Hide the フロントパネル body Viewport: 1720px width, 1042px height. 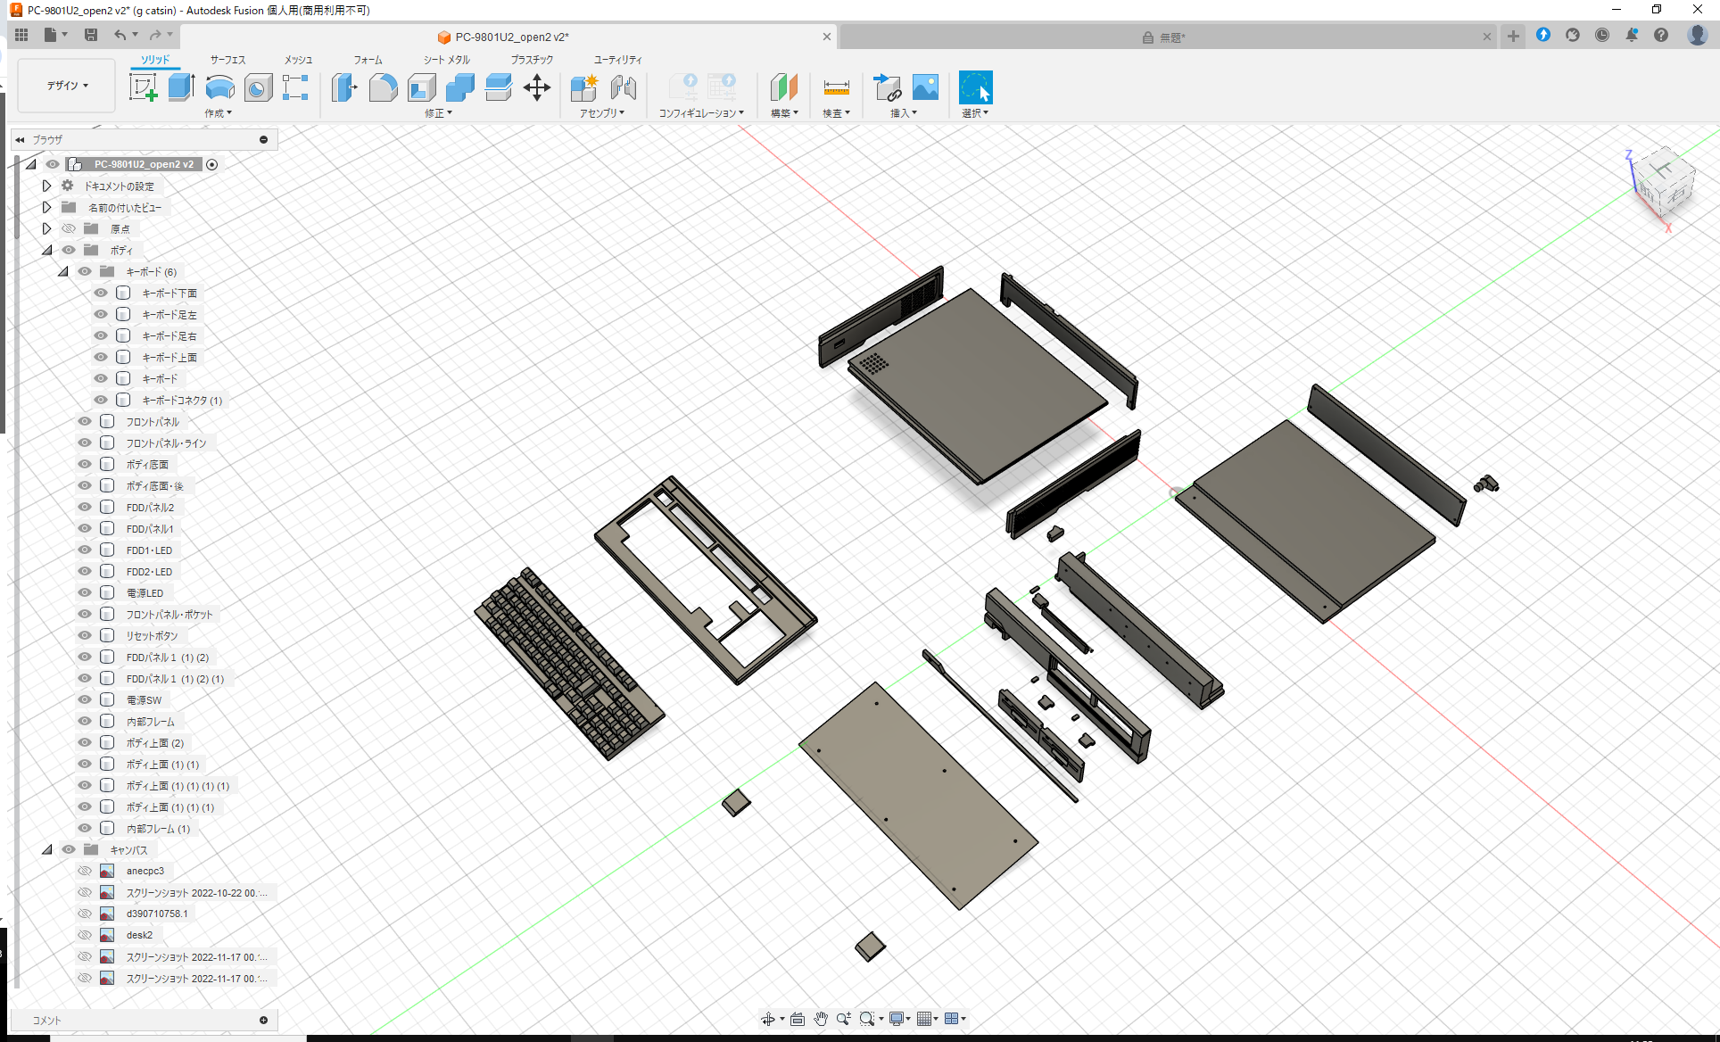(85, 421)
